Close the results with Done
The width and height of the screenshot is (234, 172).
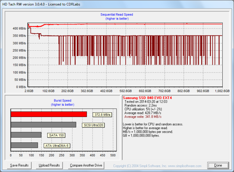coord(218,165)
